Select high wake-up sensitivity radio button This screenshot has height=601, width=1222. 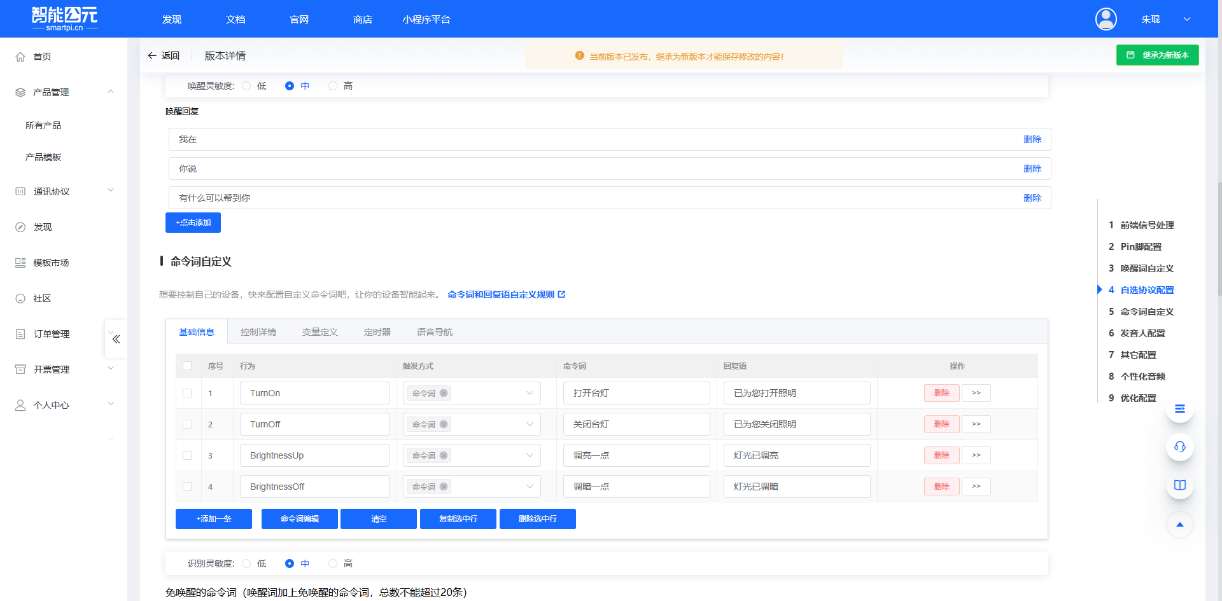pyautogui.click(x=333, y=86)
